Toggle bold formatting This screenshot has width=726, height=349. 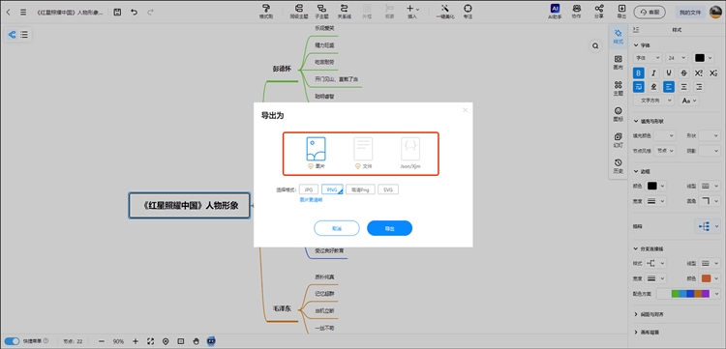click(x=639, y=73)
